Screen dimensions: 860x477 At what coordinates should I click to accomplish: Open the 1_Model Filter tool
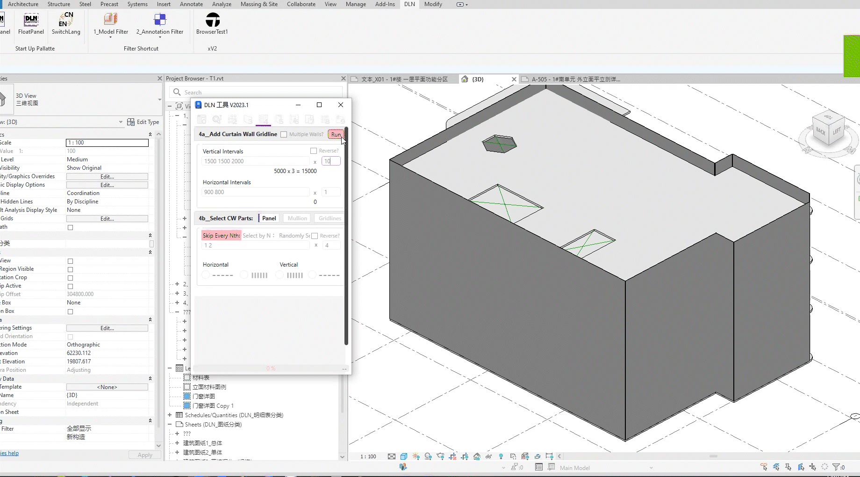coord(111,23)
